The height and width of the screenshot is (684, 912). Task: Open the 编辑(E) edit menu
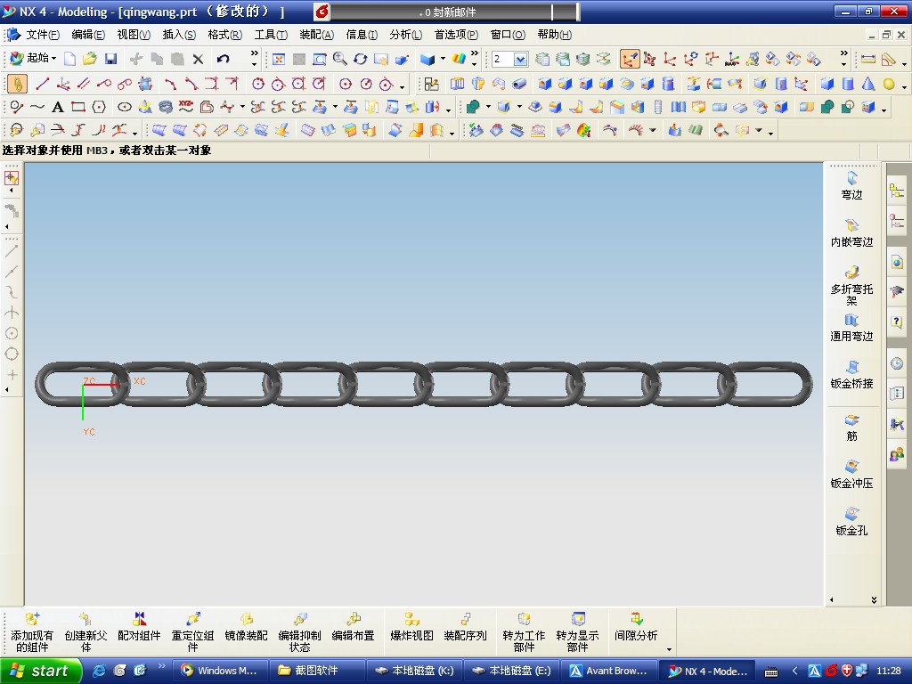pyautogui.click(x=88, y=35)
